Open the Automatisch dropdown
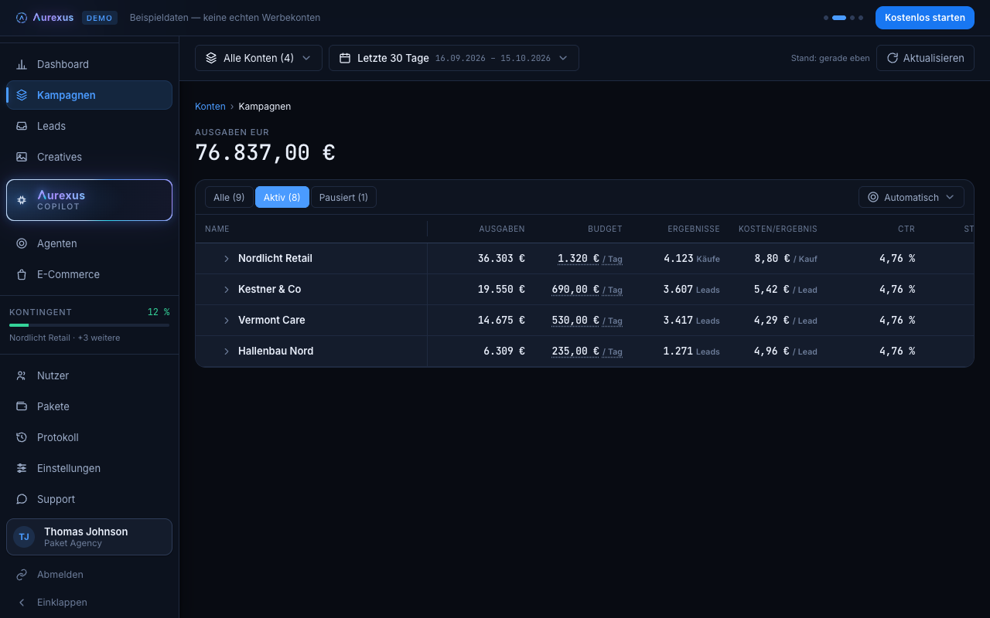Image resolution: width=990 pixels, height=618 pixels. [911, 197]
